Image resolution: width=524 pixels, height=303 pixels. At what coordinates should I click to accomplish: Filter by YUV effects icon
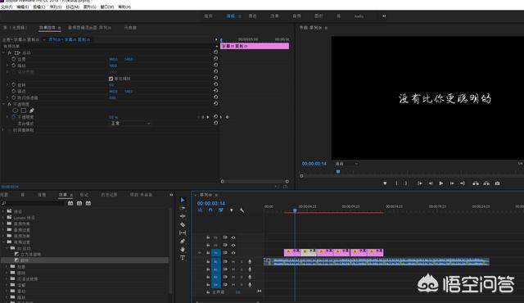pyautogui.click(x=88, y=203)
